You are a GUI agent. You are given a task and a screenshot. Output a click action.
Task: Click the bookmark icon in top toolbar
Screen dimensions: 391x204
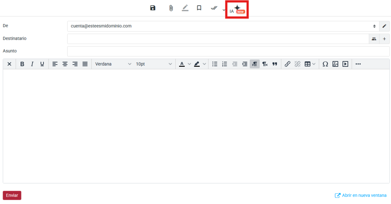(x=199, y=8)
